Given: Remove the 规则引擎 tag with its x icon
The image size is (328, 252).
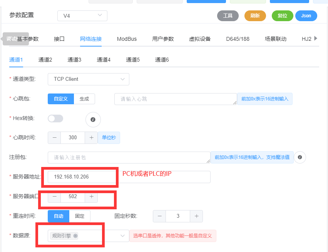Looking at the screenshot, I should [x=75, y=236].
